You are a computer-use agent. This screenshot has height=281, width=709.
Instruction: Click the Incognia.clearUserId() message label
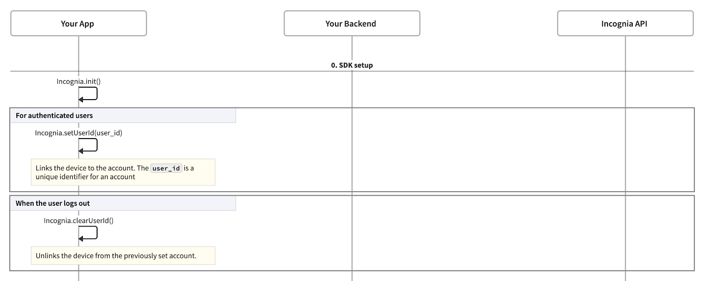[78, 220]
